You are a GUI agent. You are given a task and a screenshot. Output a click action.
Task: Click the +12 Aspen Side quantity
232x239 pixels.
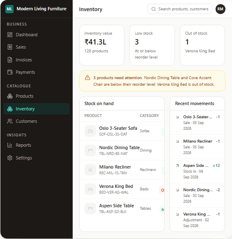click(216, 166)
